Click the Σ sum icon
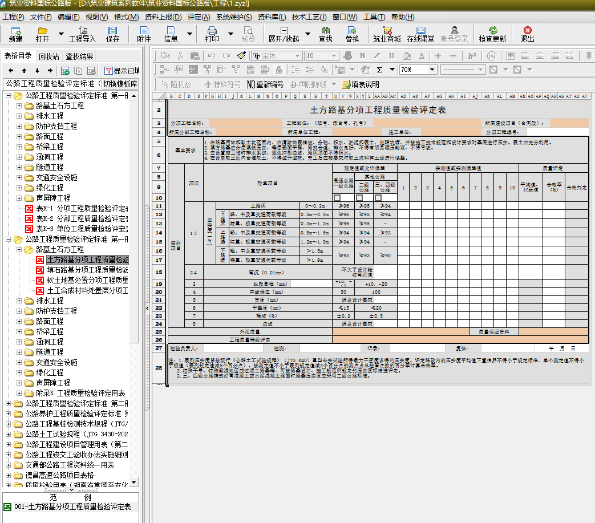The height and width of the screenshot is (523, 595). coord(379,70)
